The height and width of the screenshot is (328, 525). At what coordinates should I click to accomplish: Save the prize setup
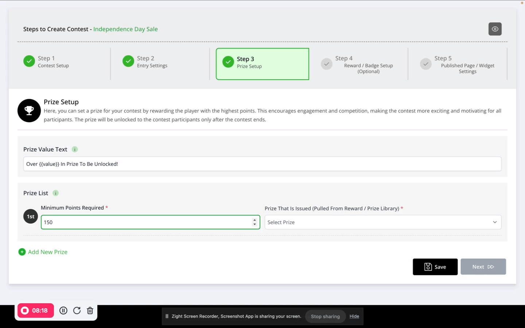tap(435, 267)
